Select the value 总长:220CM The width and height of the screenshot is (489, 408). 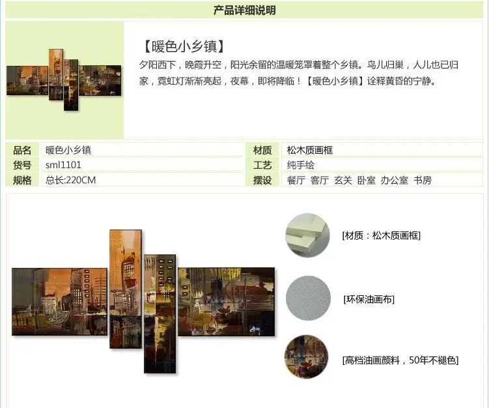pos(70,180)
